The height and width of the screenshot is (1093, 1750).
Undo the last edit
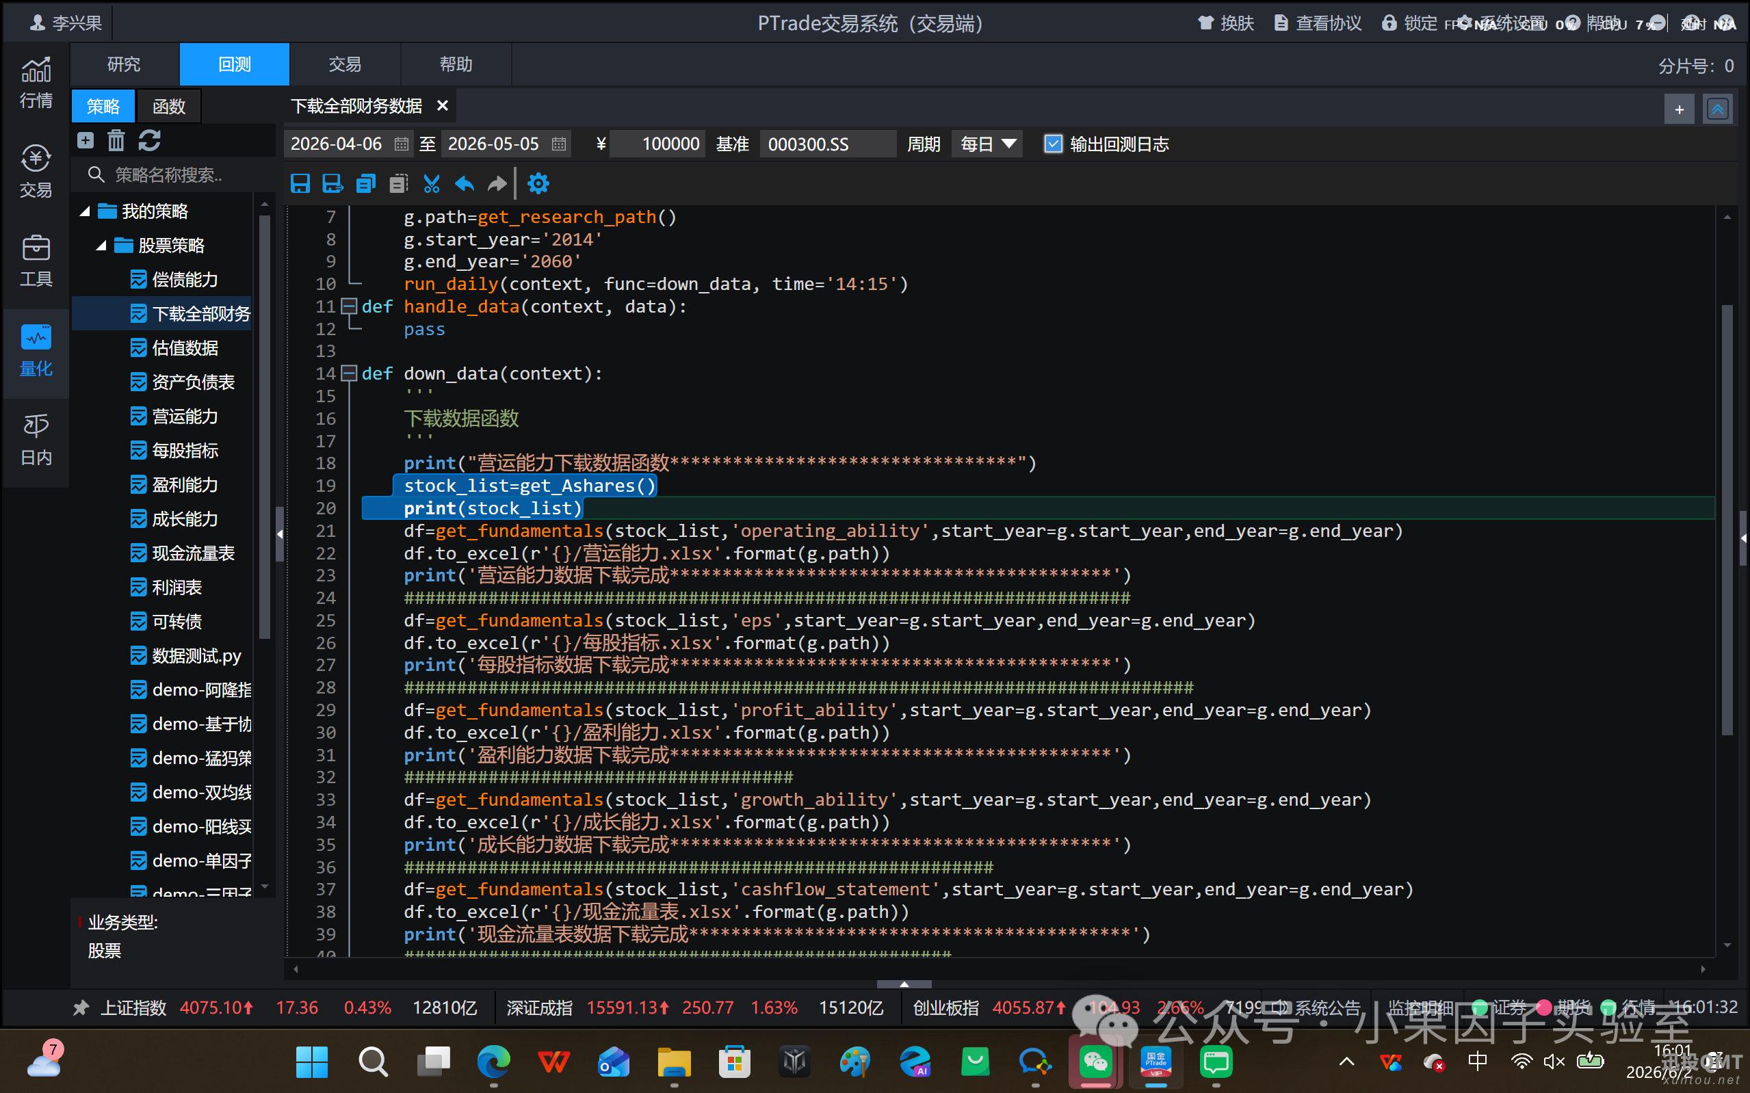tap(464, 183)
